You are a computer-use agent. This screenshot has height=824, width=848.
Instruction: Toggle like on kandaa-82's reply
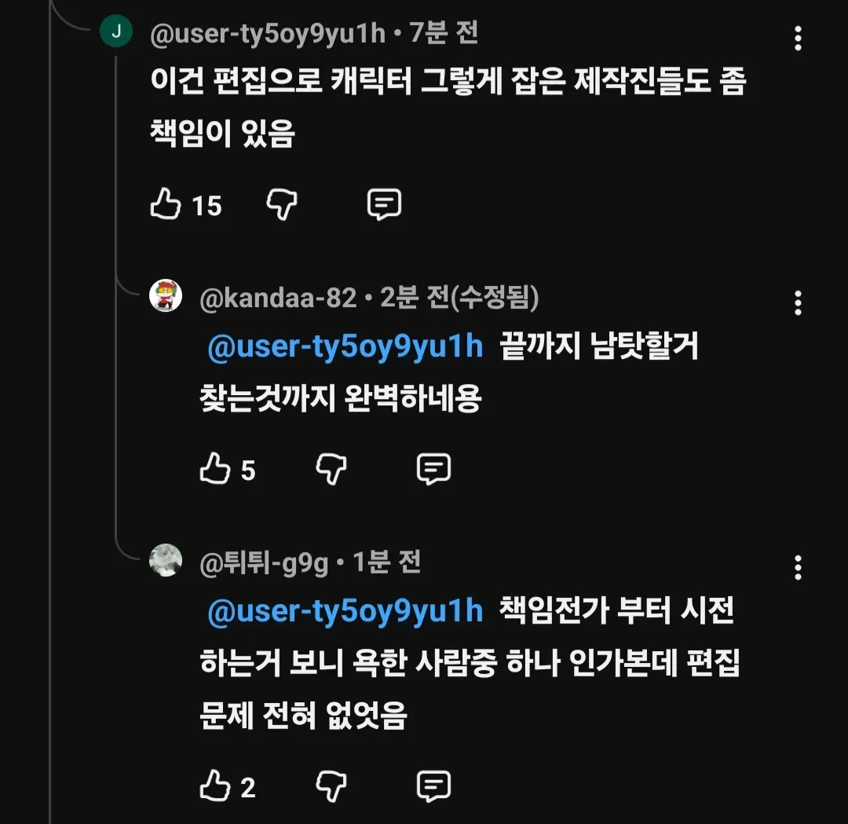214,468
